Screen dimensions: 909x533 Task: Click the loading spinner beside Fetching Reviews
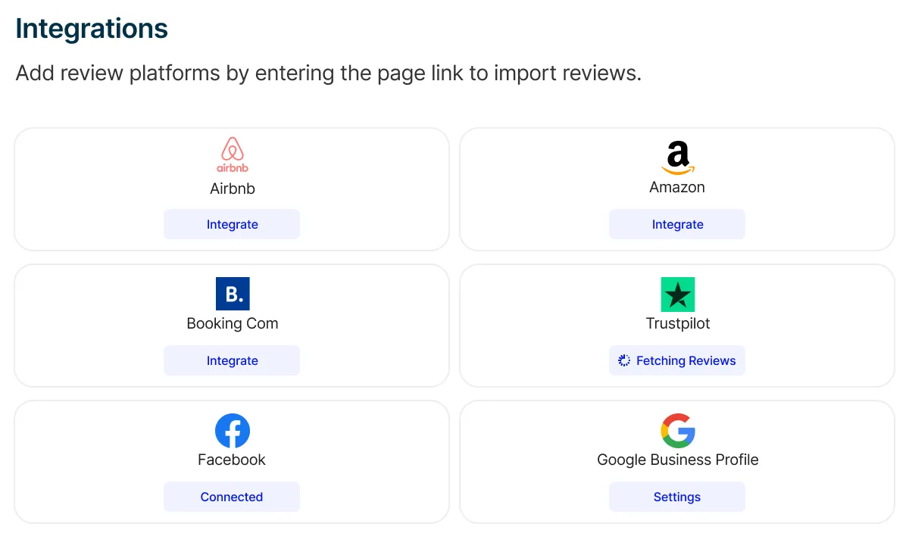tap(624, 360)
